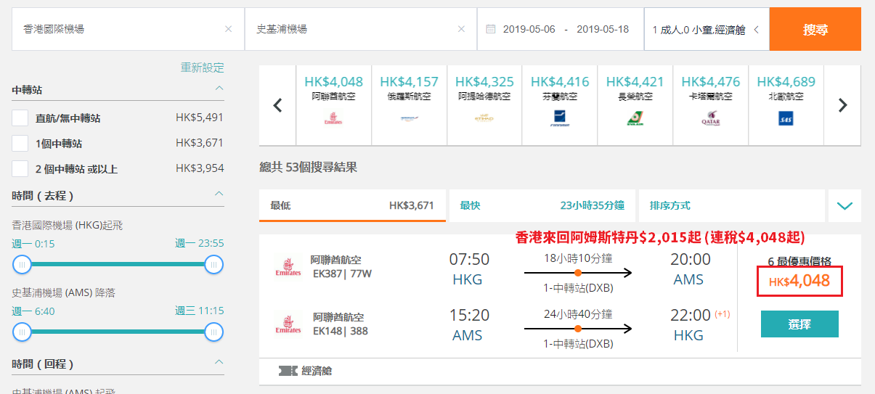Open the calendar icon for dates
Image resolution: width=875 pixels, height=394 pixels.
[x=490, y=30]
